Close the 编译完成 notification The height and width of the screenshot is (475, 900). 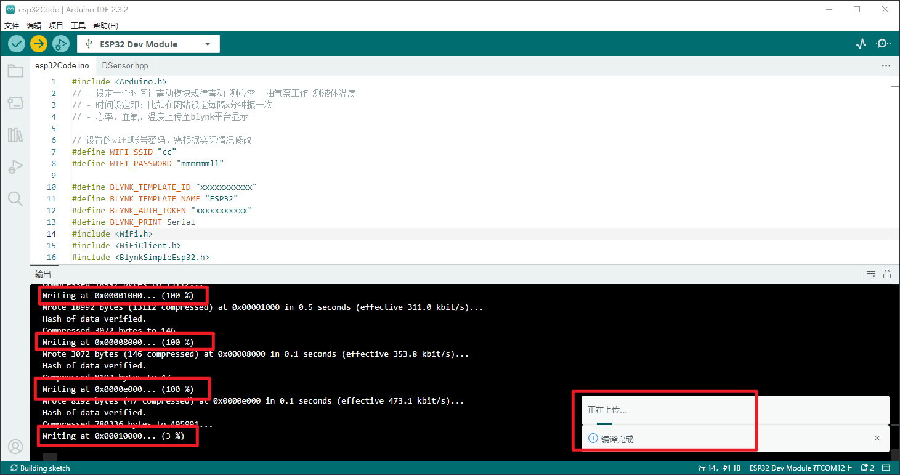tap(877, 438)
